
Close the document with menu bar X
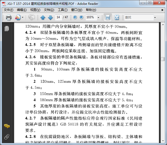click(x=162, y=10)
